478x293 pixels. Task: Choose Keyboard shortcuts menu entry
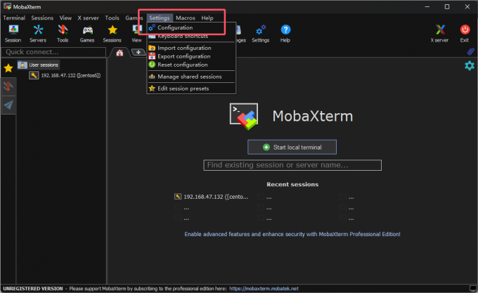pos(191,37)
